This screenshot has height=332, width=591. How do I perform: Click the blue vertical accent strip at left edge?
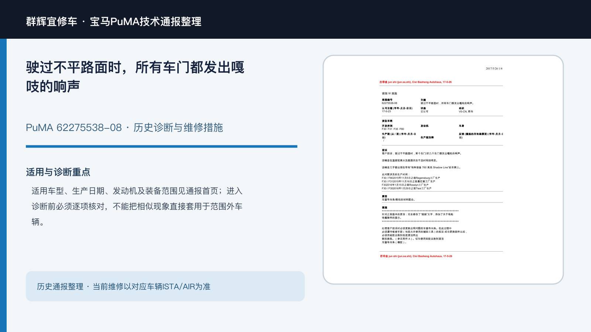click(3, 185)
